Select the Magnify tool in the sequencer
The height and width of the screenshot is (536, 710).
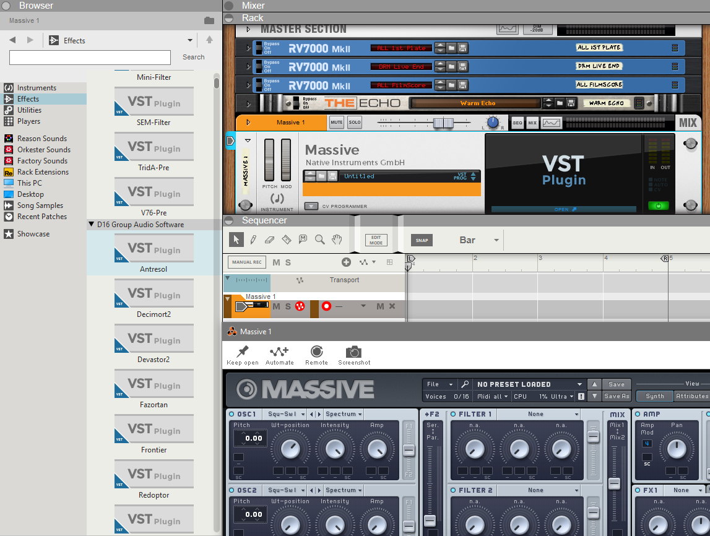tap(320, 240)
